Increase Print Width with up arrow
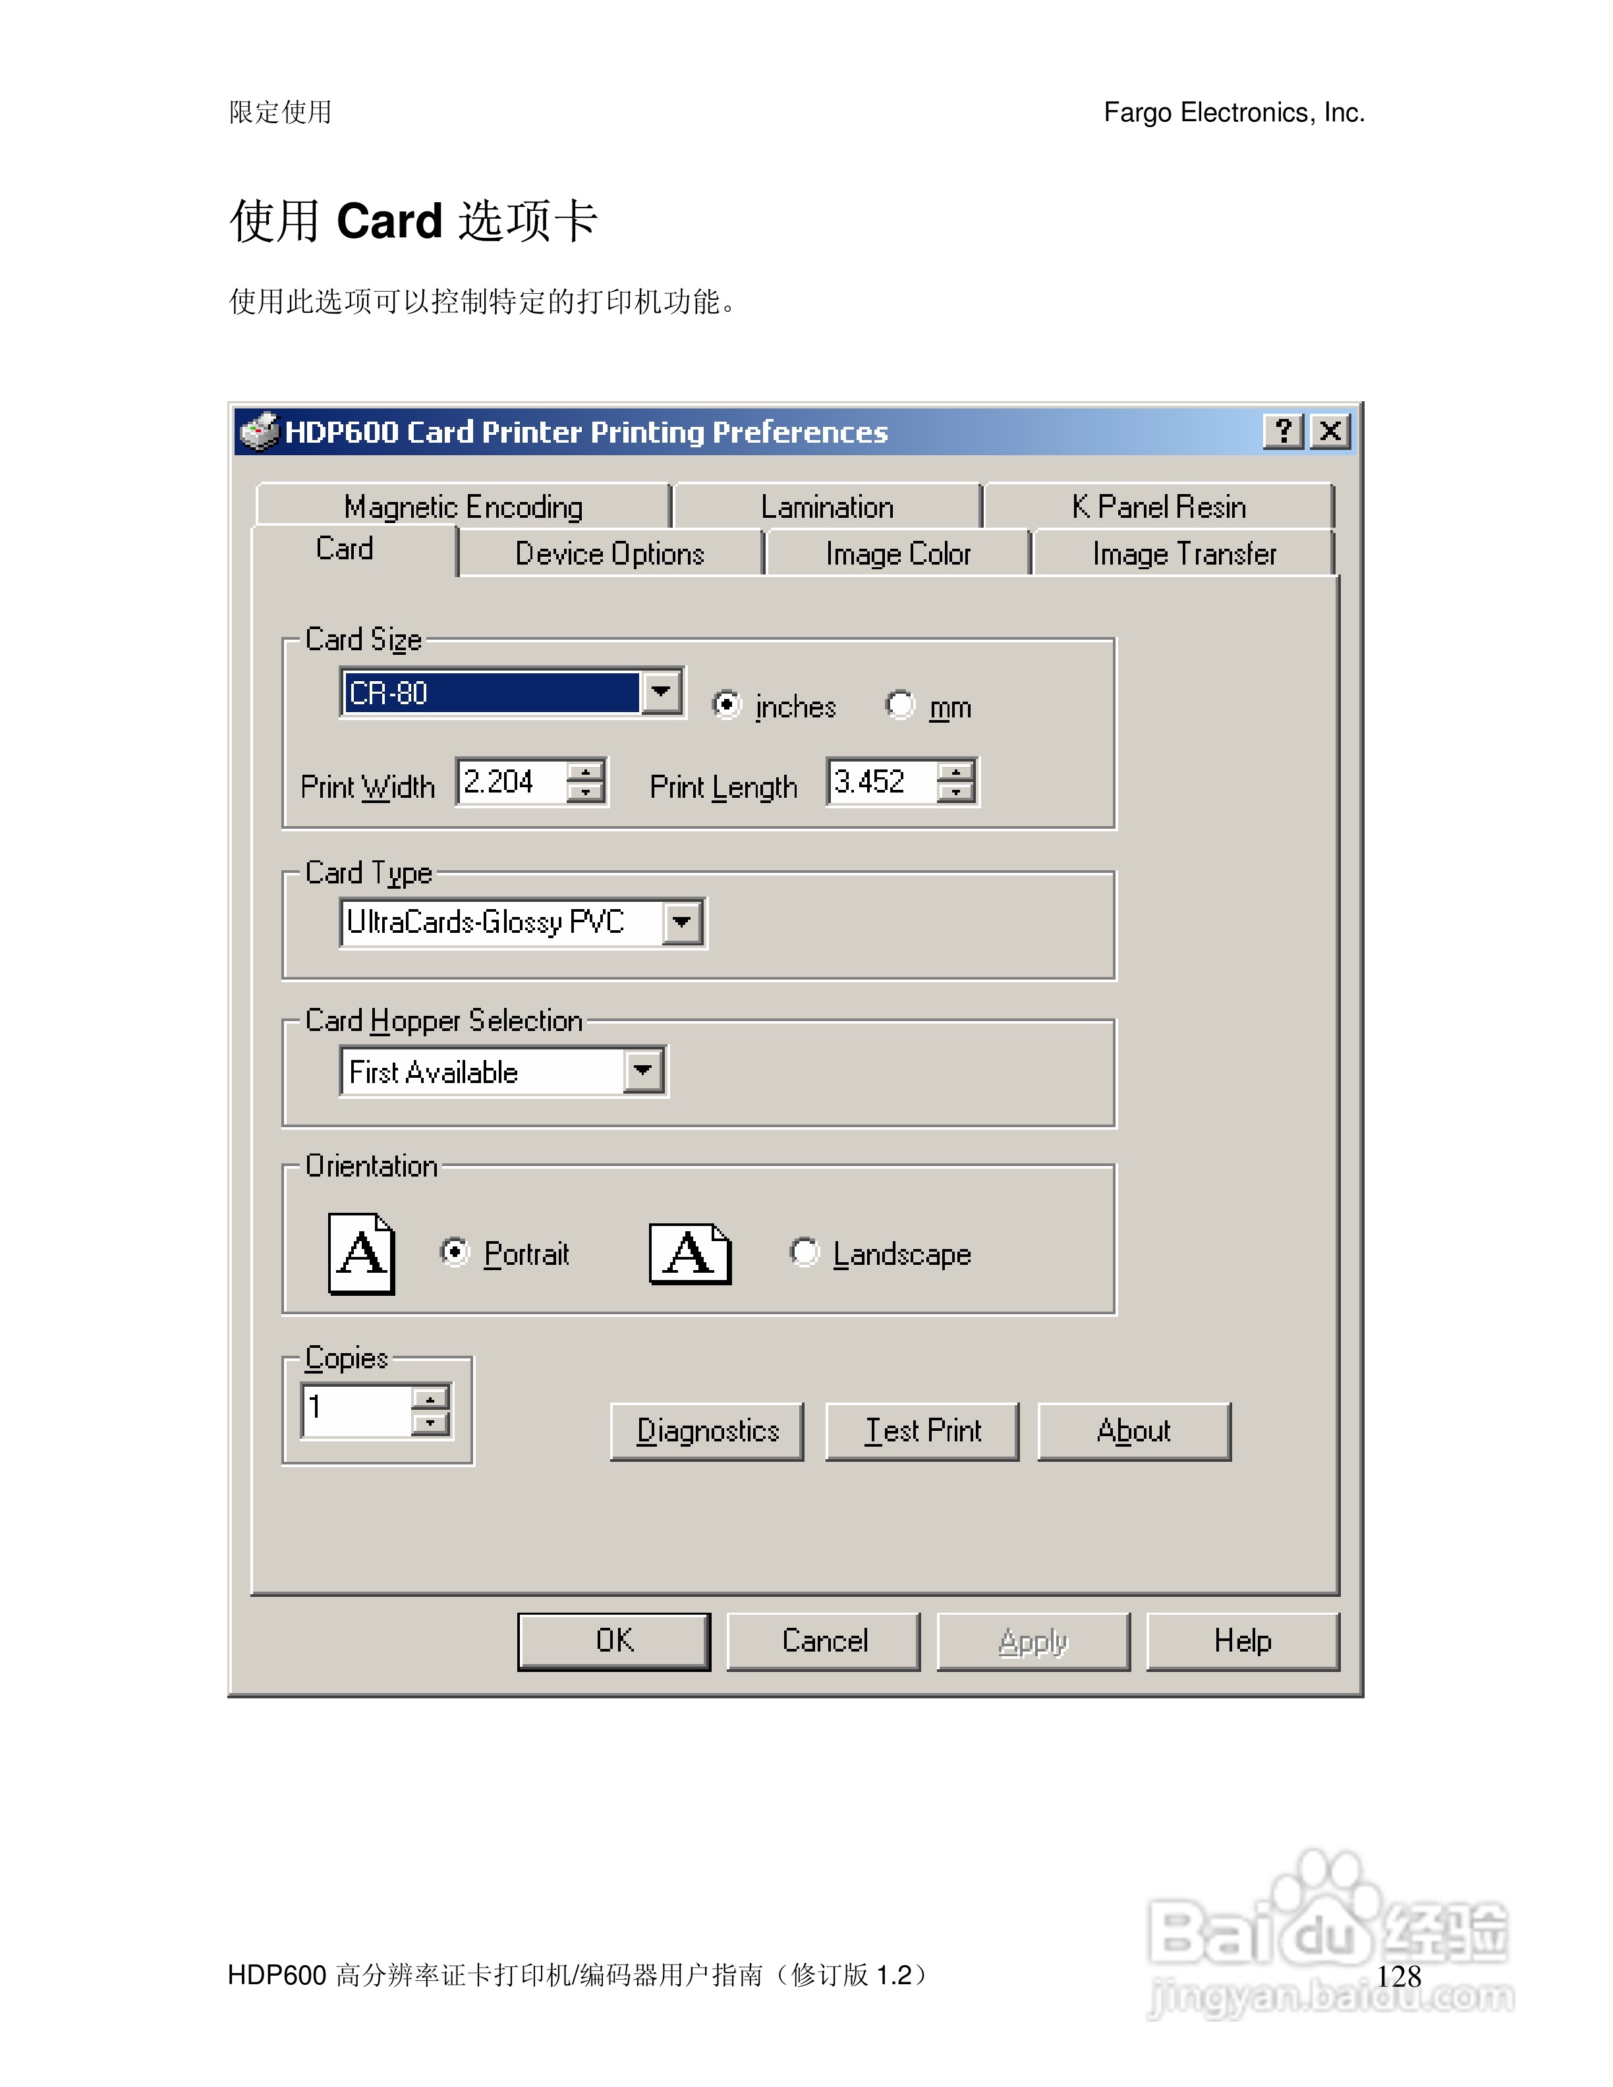Image resolution: width=1613 pixels, height=2087 pixels. coord(585,770)
